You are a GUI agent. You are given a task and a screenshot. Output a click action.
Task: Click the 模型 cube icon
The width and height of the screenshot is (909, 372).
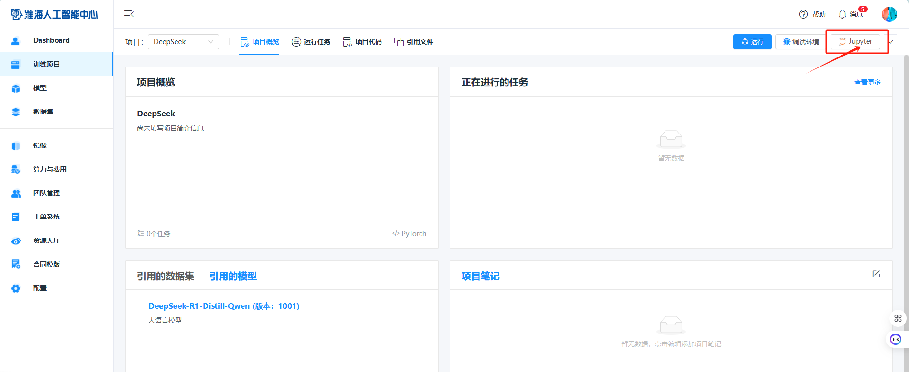coord(16,88)
